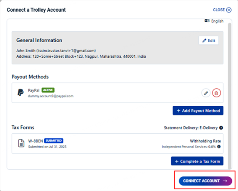
Task: Select the W-8BEN tax form row
Action: point(118,143)
